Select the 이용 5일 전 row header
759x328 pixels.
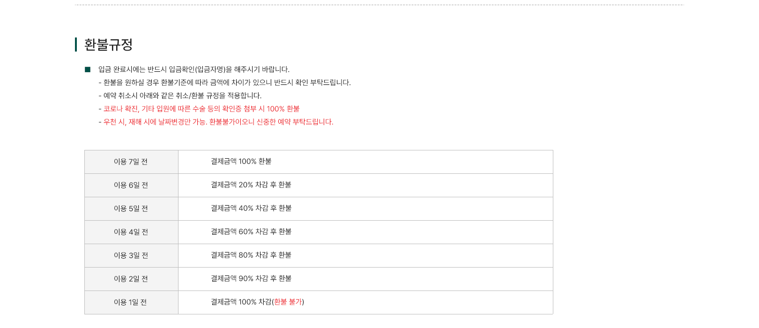131,209
